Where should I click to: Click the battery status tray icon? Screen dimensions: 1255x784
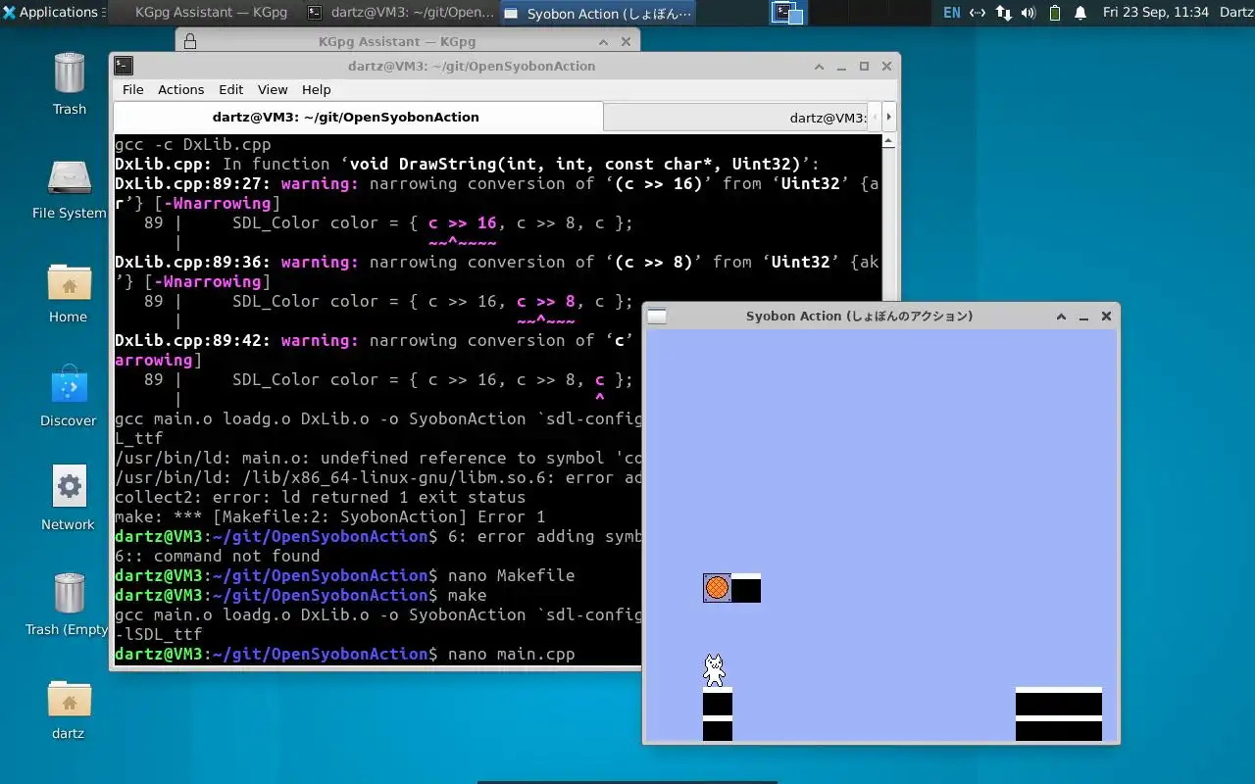point(1055,13)
